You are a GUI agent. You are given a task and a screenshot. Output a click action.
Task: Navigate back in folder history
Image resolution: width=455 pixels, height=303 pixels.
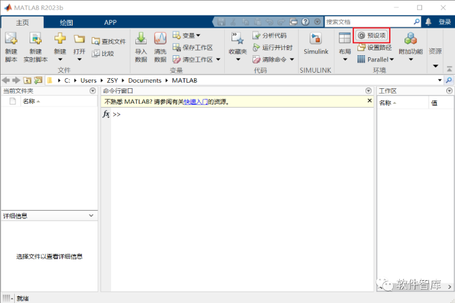point(6,80)
